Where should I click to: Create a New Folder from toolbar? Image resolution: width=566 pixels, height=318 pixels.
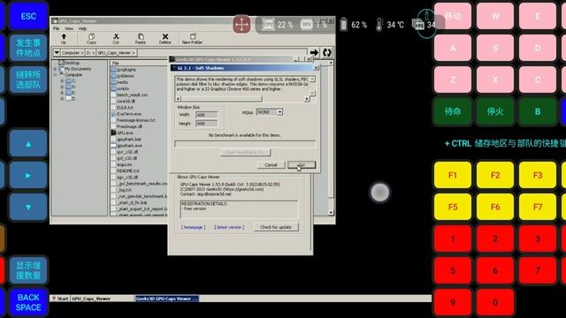[192, 39]
